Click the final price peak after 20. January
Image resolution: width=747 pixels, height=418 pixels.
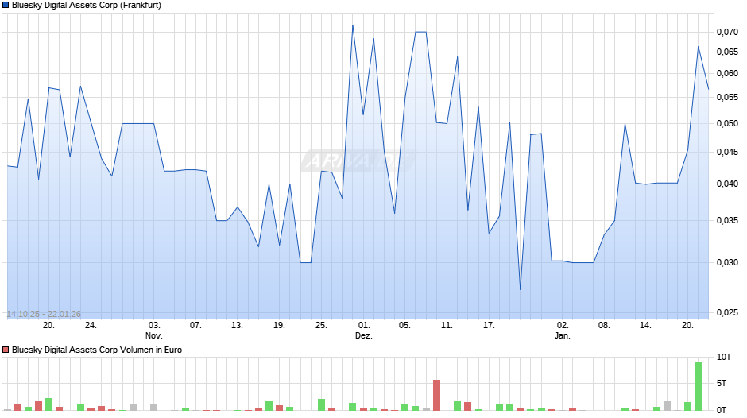coord(699,47)
